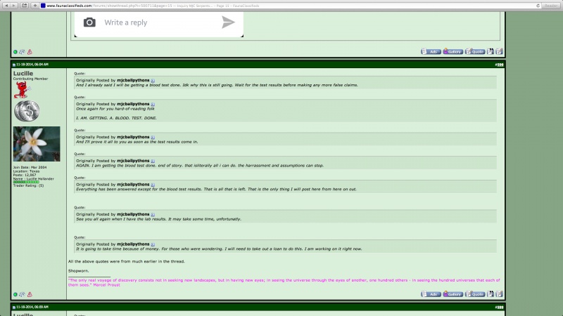
Task: Click multi-quote icon above post #598
Action: click(491, 51)
